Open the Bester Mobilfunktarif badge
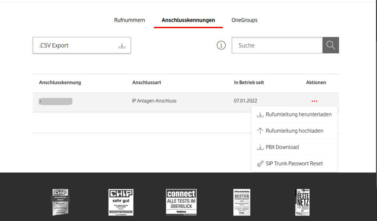The width and height of the screenshot is (377, 221). (x=242, y=202)
